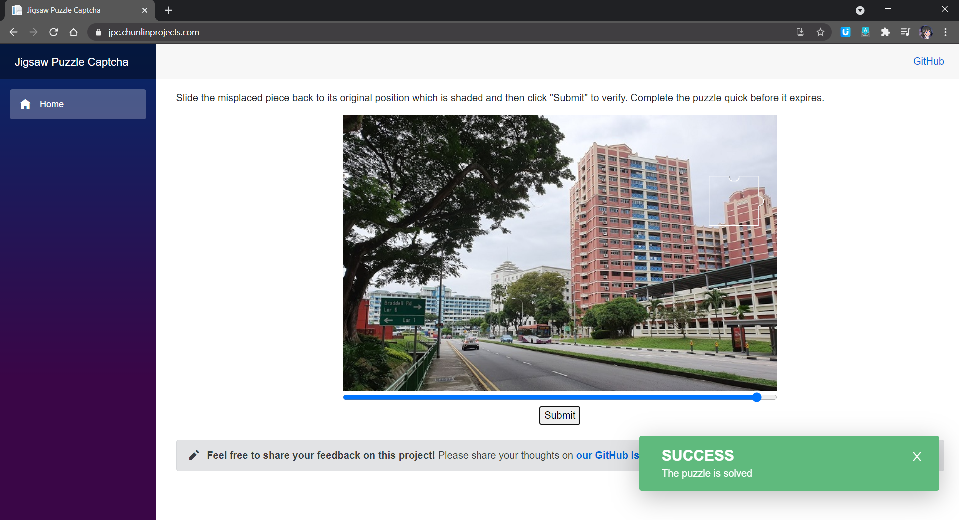Screen dimensions: 959x520
Task: Open Chrome's three-dot menu
Action: [x=946, y=32]
